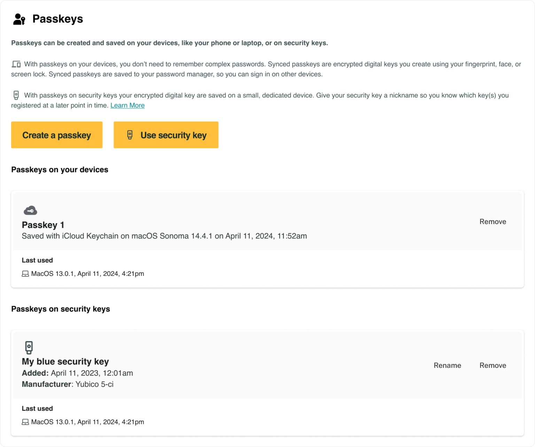Click the key icon inside the Use security key button
Viewport: 535px width, 447px height.
(x=130, y=135)
